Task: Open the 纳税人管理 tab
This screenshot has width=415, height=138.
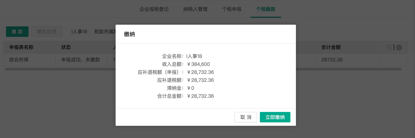Action: tap(195, 9)
